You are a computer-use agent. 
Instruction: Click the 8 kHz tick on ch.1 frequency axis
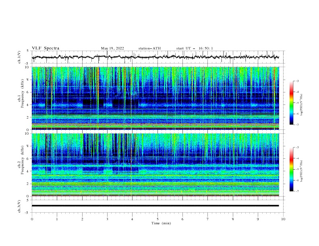coord(28,80)
